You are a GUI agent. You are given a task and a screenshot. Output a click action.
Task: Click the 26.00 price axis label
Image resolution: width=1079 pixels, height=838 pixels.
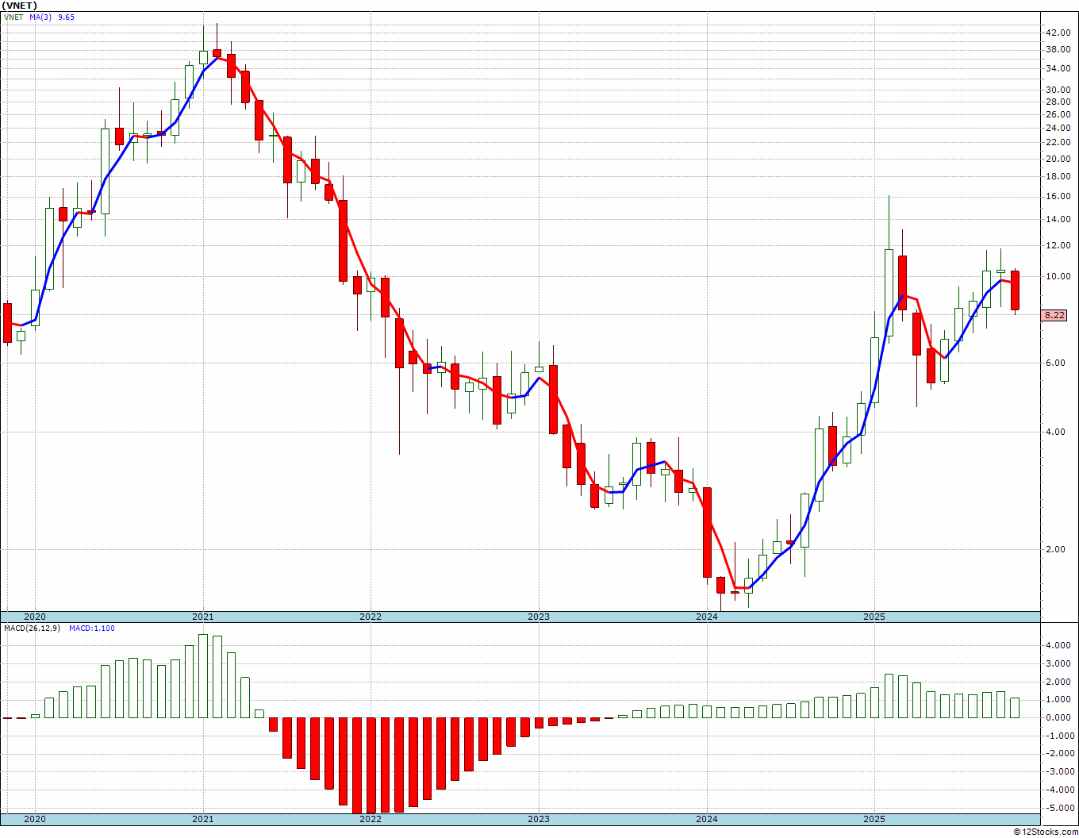pyautogui.click(x=1058, y=114)
